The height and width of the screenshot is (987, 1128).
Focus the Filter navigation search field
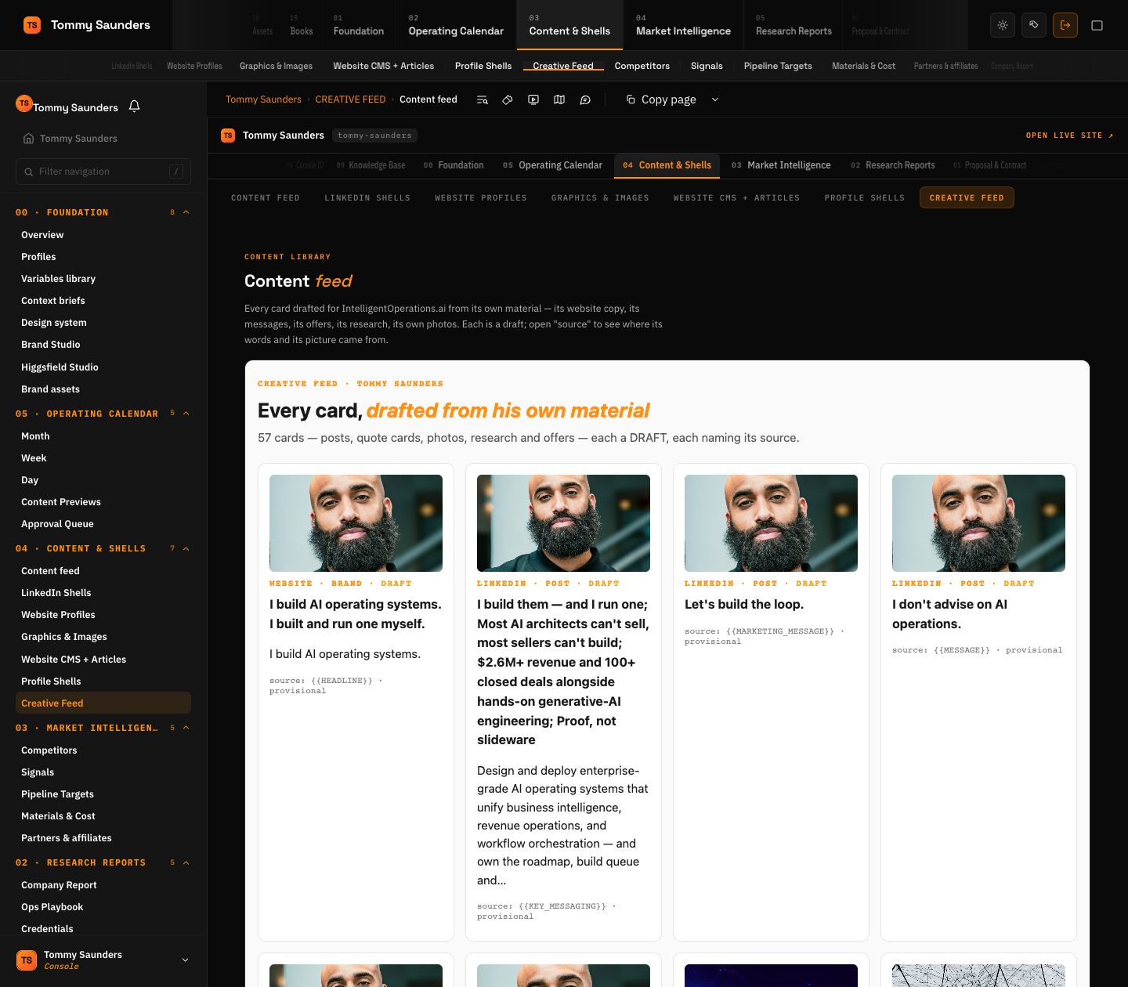click(103, 172)
